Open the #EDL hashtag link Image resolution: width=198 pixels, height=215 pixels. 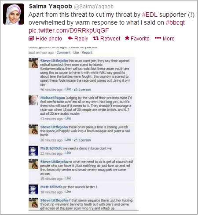[150, 15]
